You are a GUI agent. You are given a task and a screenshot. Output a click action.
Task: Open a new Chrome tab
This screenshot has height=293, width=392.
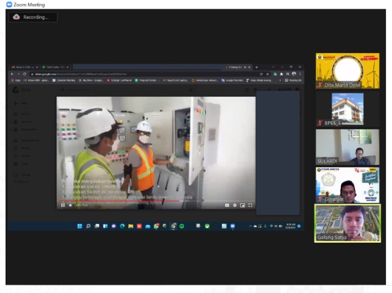[257, 67]
